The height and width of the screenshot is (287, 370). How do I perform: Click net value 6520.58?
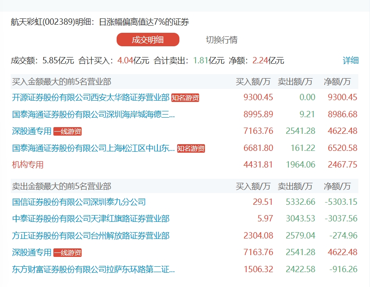(342, 148)
